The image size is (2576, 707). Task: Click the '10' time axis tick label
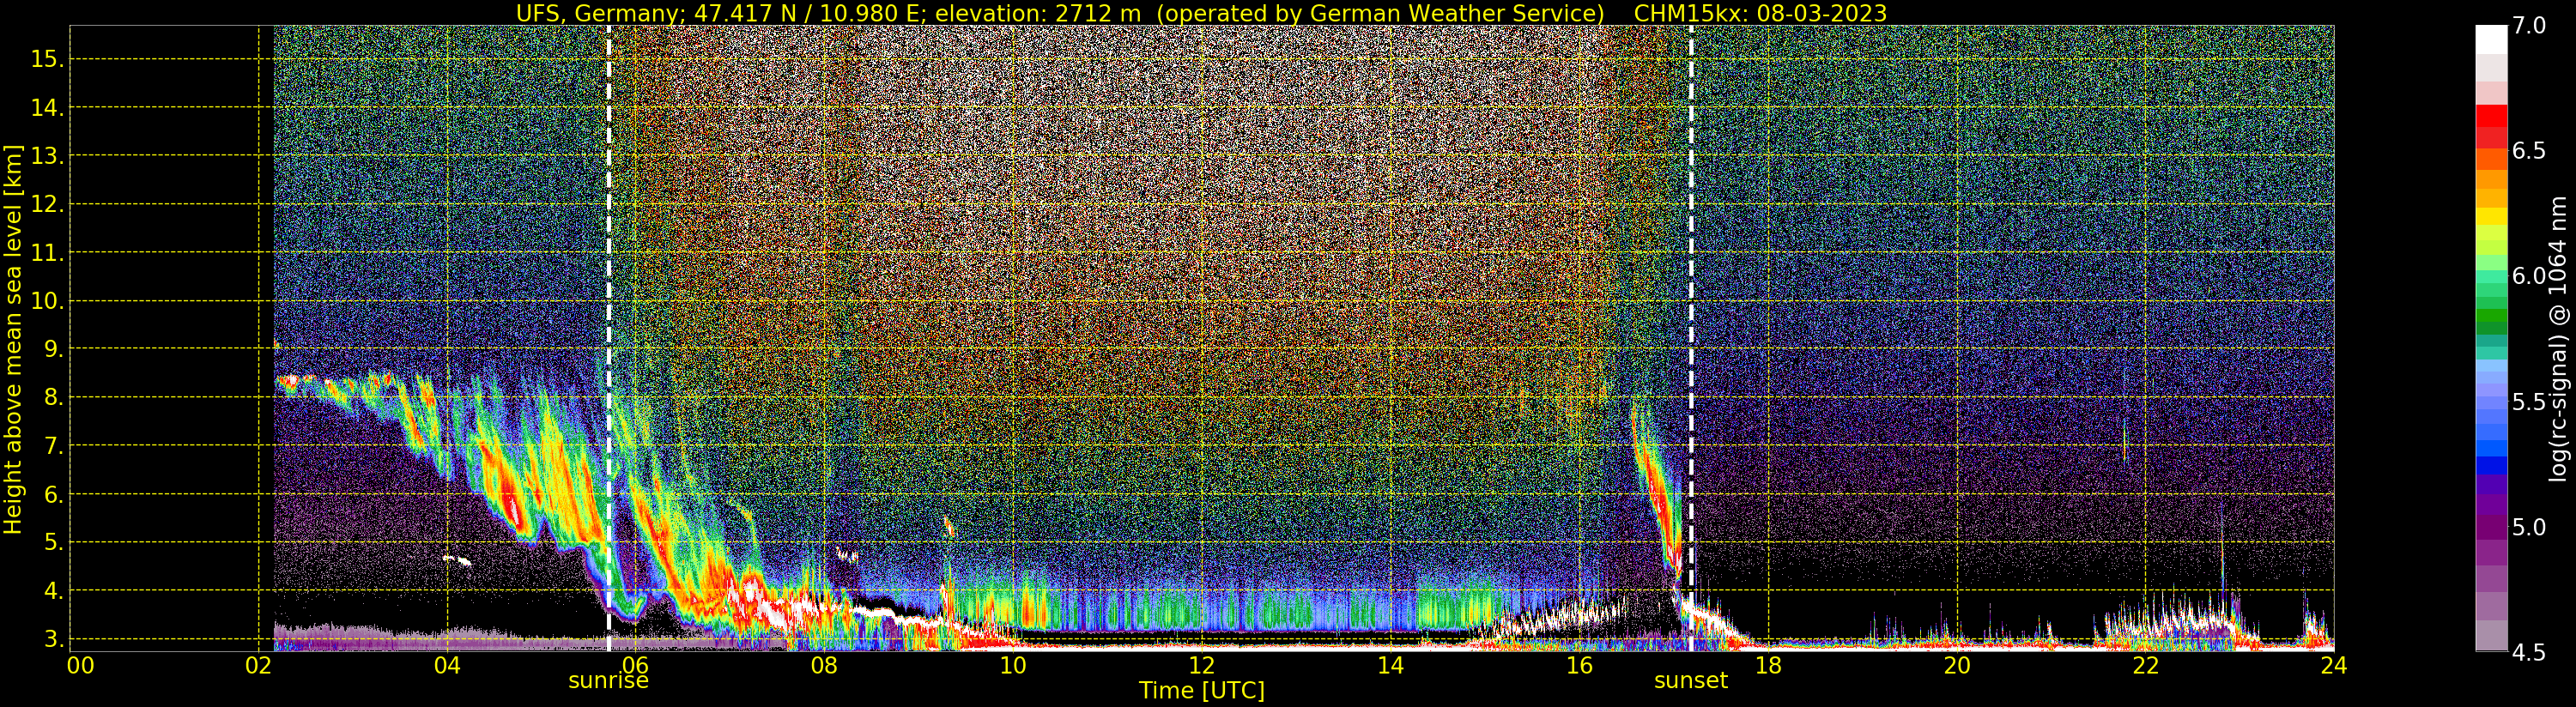(x=1013, y=666)
